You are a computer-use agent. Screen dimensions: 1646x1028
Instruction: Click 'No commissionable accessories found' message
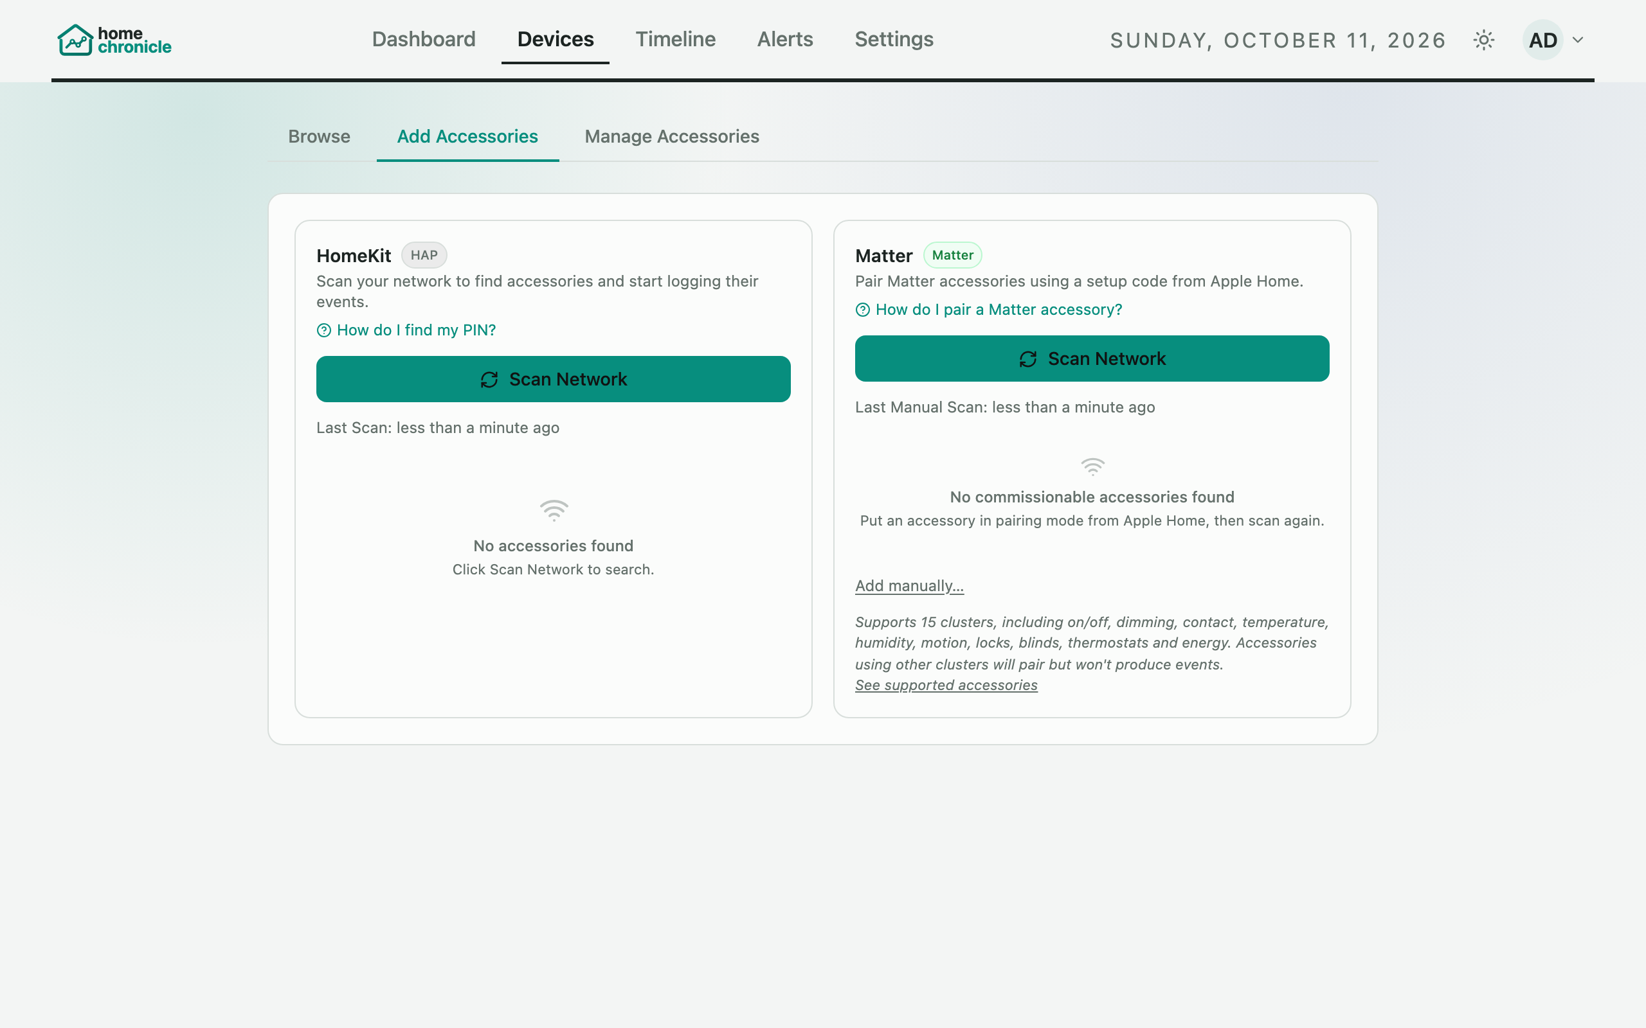tap(1092, 497)
